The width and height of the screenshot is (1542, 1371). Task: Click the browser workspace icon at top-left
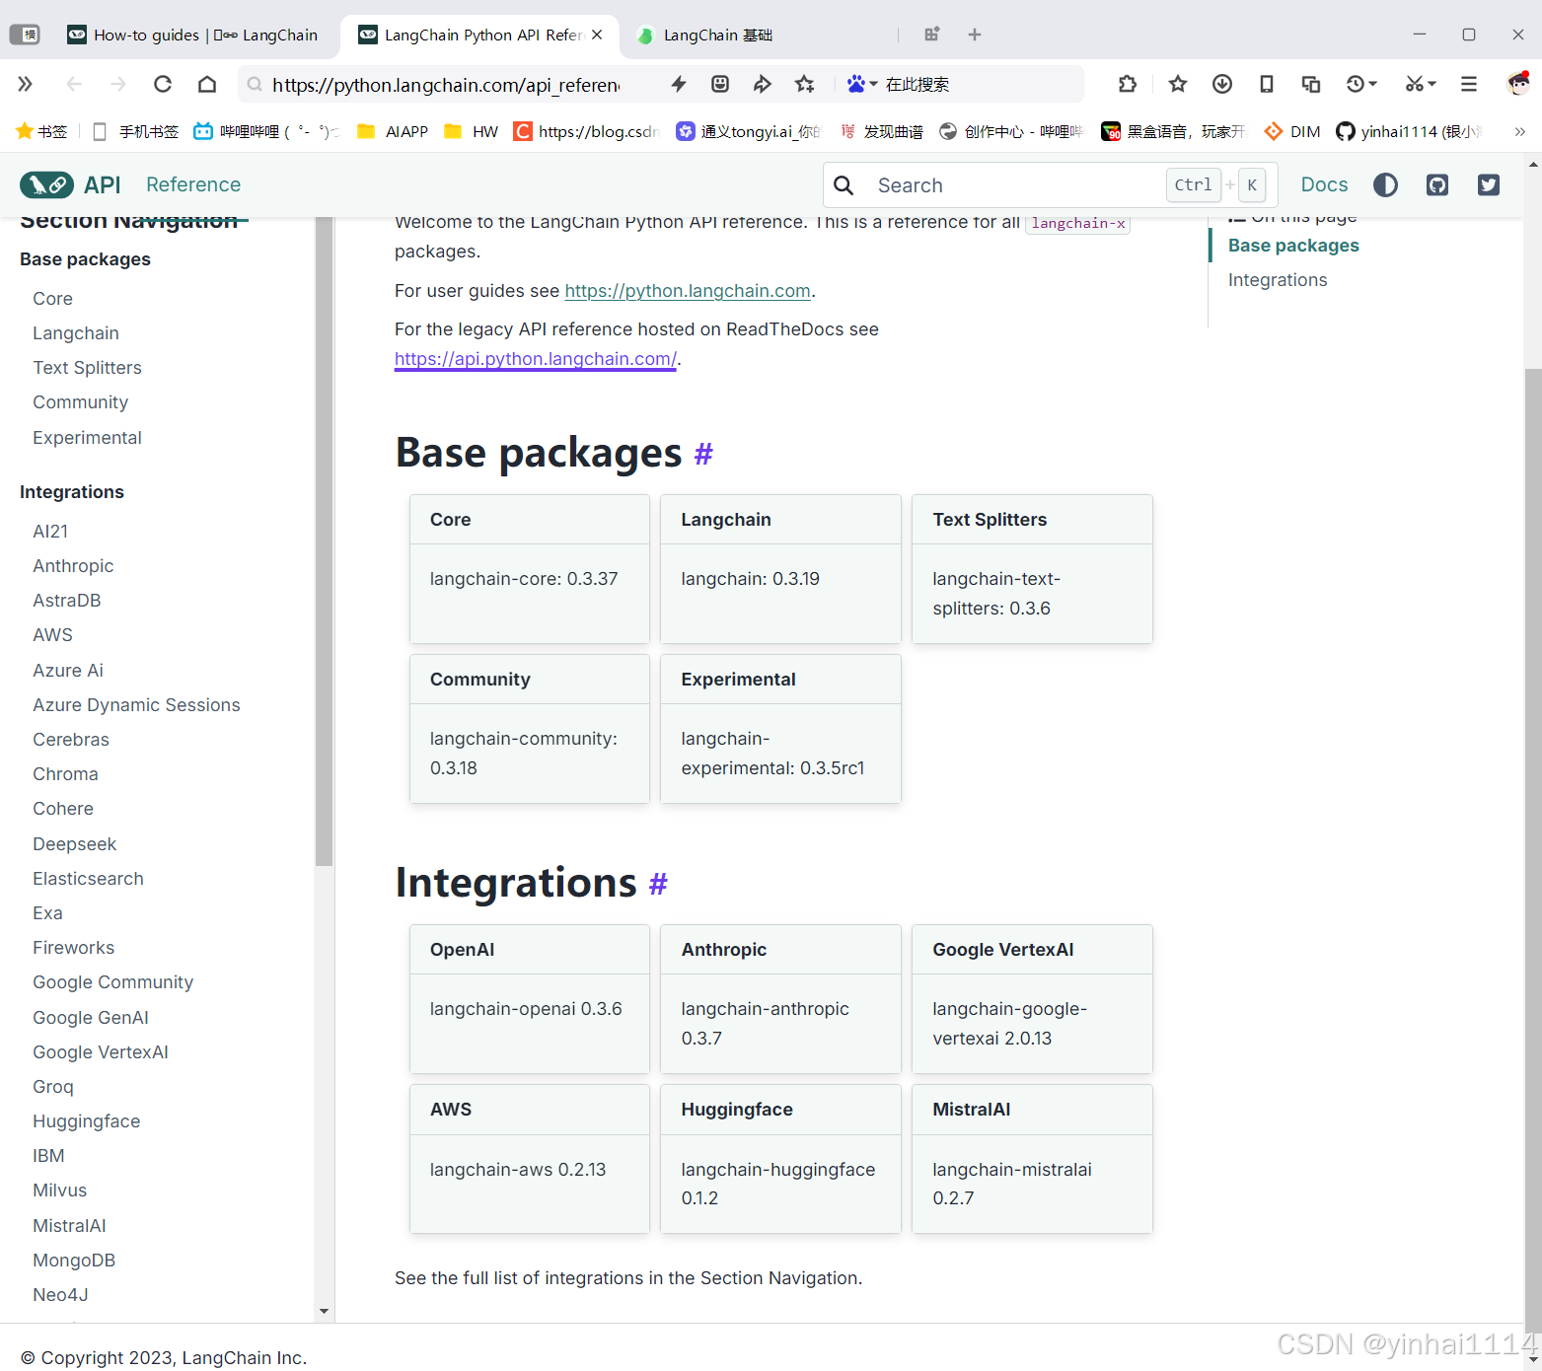point(25,35)
